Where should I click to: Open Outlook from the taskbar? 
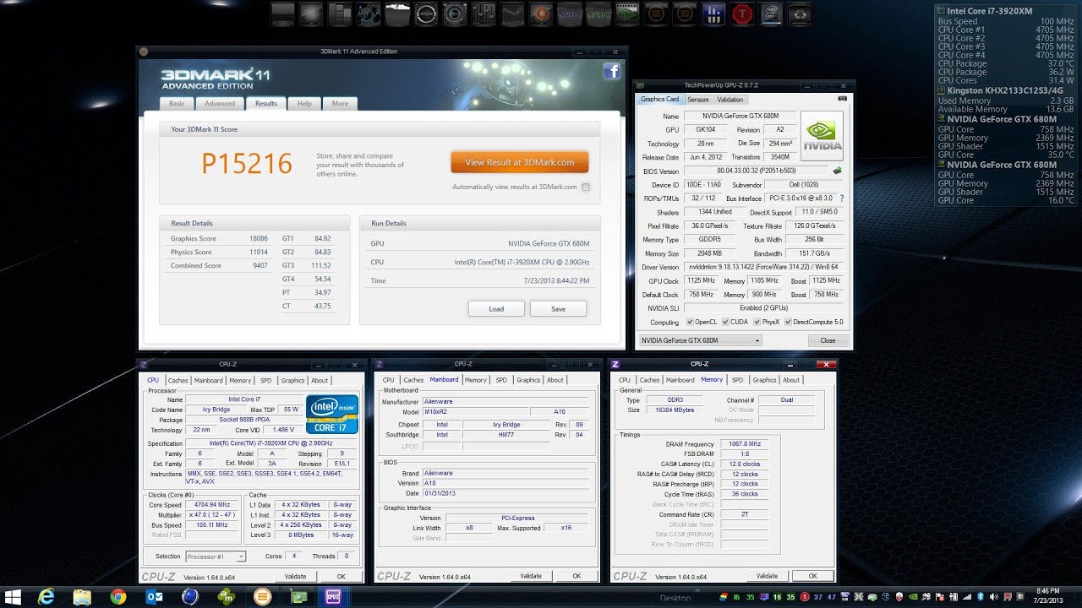click(x=155, y=597)
